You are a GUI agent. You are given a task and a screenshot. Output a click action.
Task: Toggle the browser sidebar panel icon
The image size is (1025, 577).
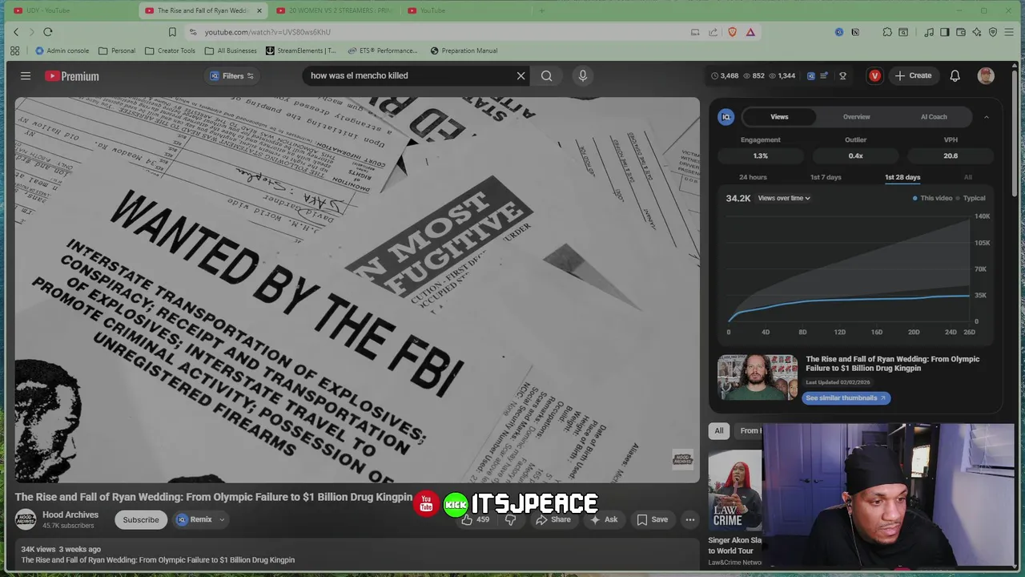coord(945,32)
